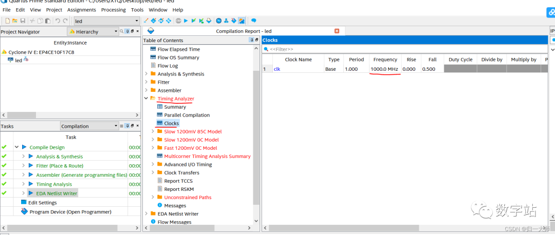Open the Assignments menu
The height and width of the screenshot is (235, 555).
pos(81,10)
